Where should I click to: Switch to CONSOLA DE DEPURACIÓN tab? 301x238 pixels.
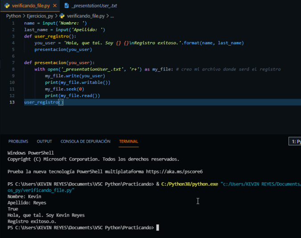85,141
